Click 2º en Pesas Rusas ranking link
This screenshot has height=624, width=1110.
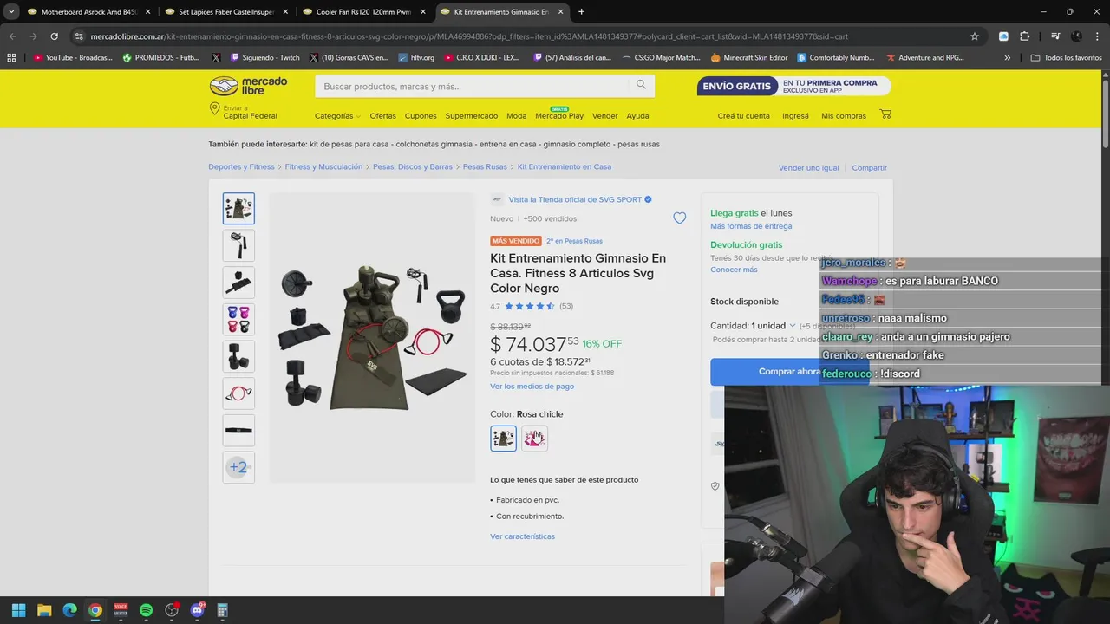coord(574,241)
